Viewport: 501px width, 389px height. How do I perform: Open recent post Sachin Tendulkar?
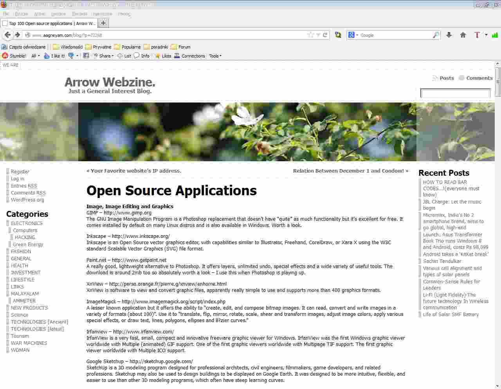[x=442, y=261]
